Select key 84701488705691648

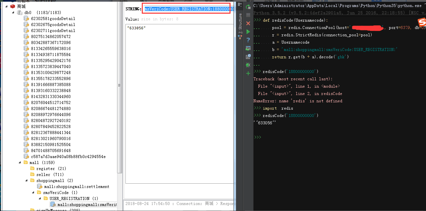tap(51, 150)
